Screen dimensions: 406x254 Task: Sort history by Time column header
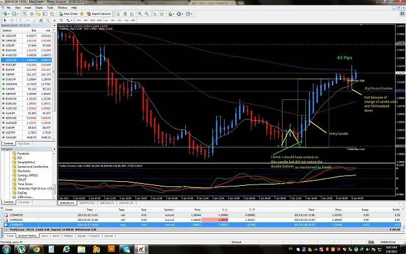[x=90, y=210]
